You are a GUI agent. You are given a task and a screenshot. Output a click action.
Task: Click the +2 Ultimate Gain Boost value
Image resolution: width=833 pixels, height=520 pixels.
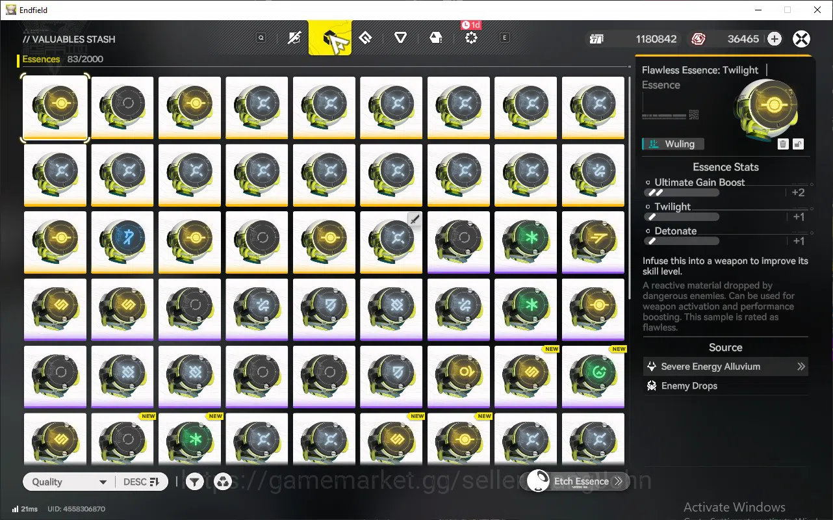click(x=798, y=192)
